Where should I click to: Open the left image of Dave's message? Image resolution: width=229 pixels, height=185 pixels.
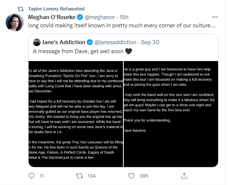(x=76, y=114)
